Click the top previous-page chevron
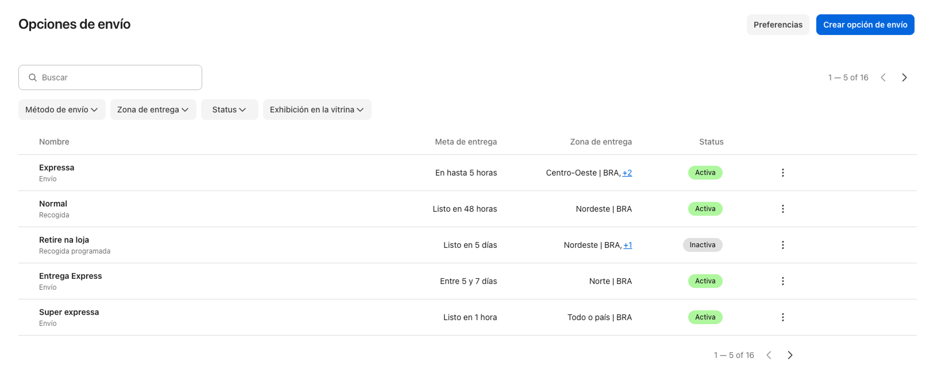Image resolution: width=926 pixels, height=370 pixels. 883,77
